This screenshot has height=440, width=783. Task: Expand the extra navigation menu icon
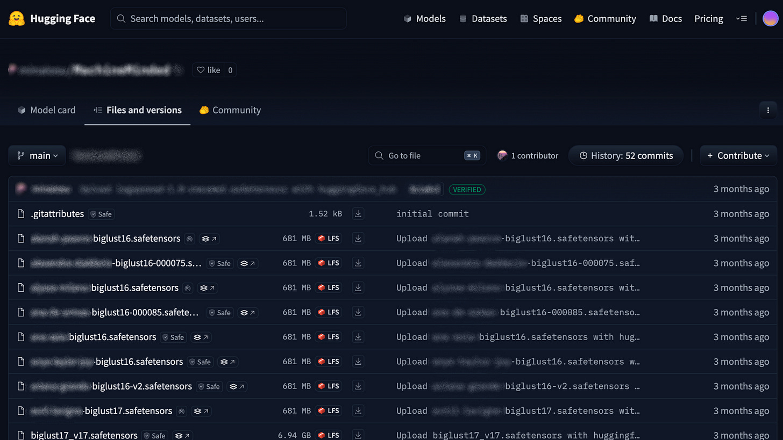742,19
